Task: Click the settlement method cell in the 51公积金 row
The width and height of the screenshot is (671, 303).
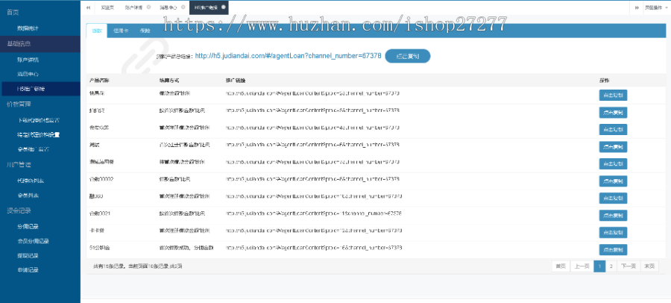Action: (x=186, y=248)
